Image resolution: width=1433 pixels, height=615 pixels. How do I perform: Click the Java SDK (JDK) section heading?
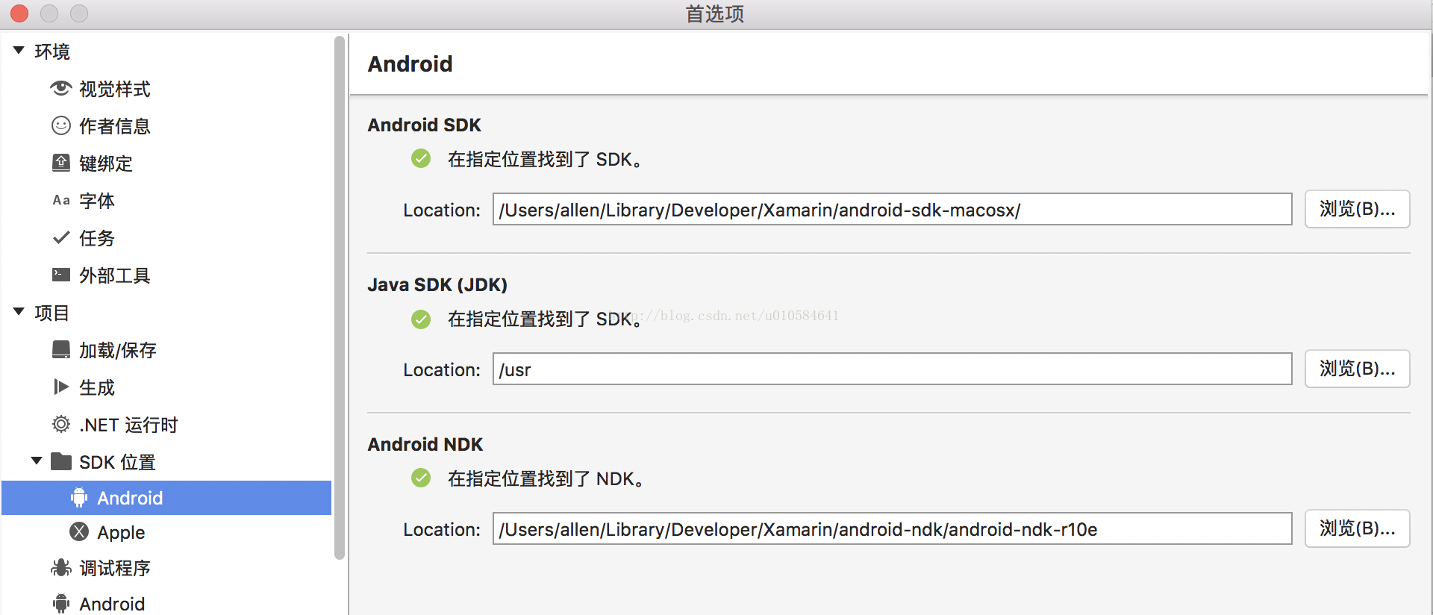[x=437, y=284]
